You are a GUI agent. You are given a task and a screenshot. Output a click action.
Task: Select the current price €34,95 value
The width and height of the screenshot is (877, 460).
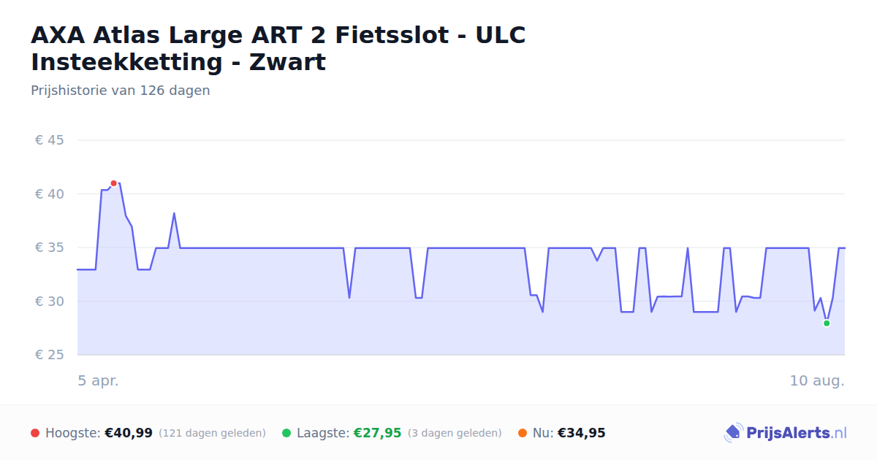[582, 433]
